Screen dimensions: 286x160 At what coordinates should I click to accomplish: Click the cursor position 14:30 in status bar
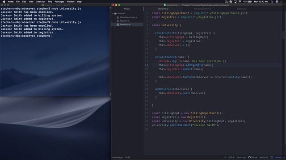pyautogui.click(x=128, y=157)
